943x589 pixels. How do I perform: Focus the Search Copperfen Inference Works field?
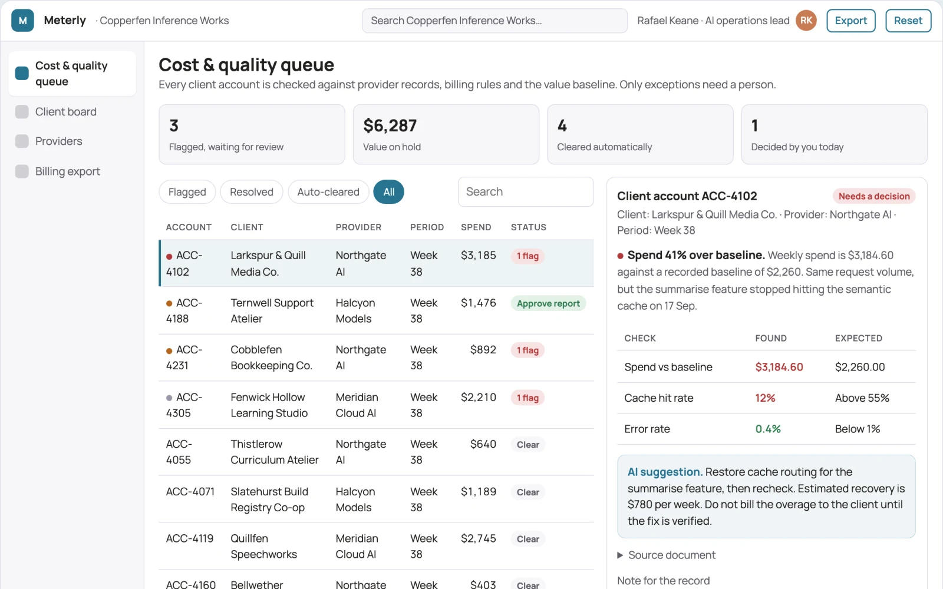click(x=494, y=21)
